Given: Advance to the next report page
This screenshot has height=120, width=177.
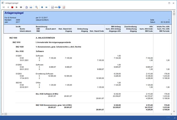Looking at the screenshot, I should (17, 7).
